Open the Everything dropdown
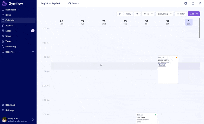This screenshot has height=124, width=204. (x=164, y=14)
